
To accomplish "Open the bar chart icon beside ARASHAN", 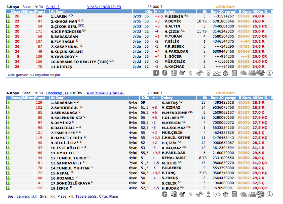I will 8,102.
